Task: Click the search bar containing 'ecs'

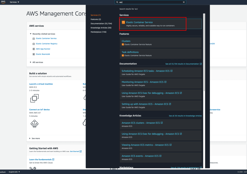Action: (x=150, y=2)
